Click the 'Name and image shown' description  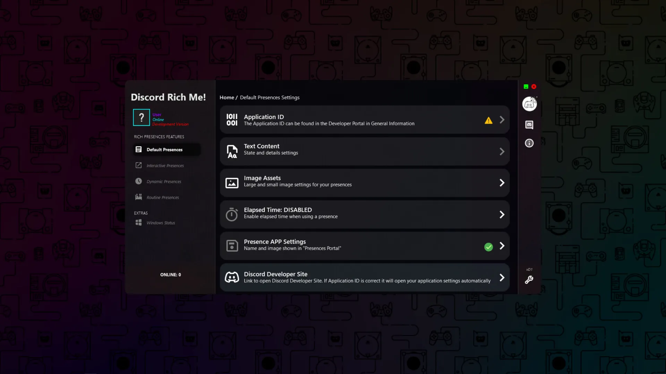pyautogui.click(x=292, y=249)
